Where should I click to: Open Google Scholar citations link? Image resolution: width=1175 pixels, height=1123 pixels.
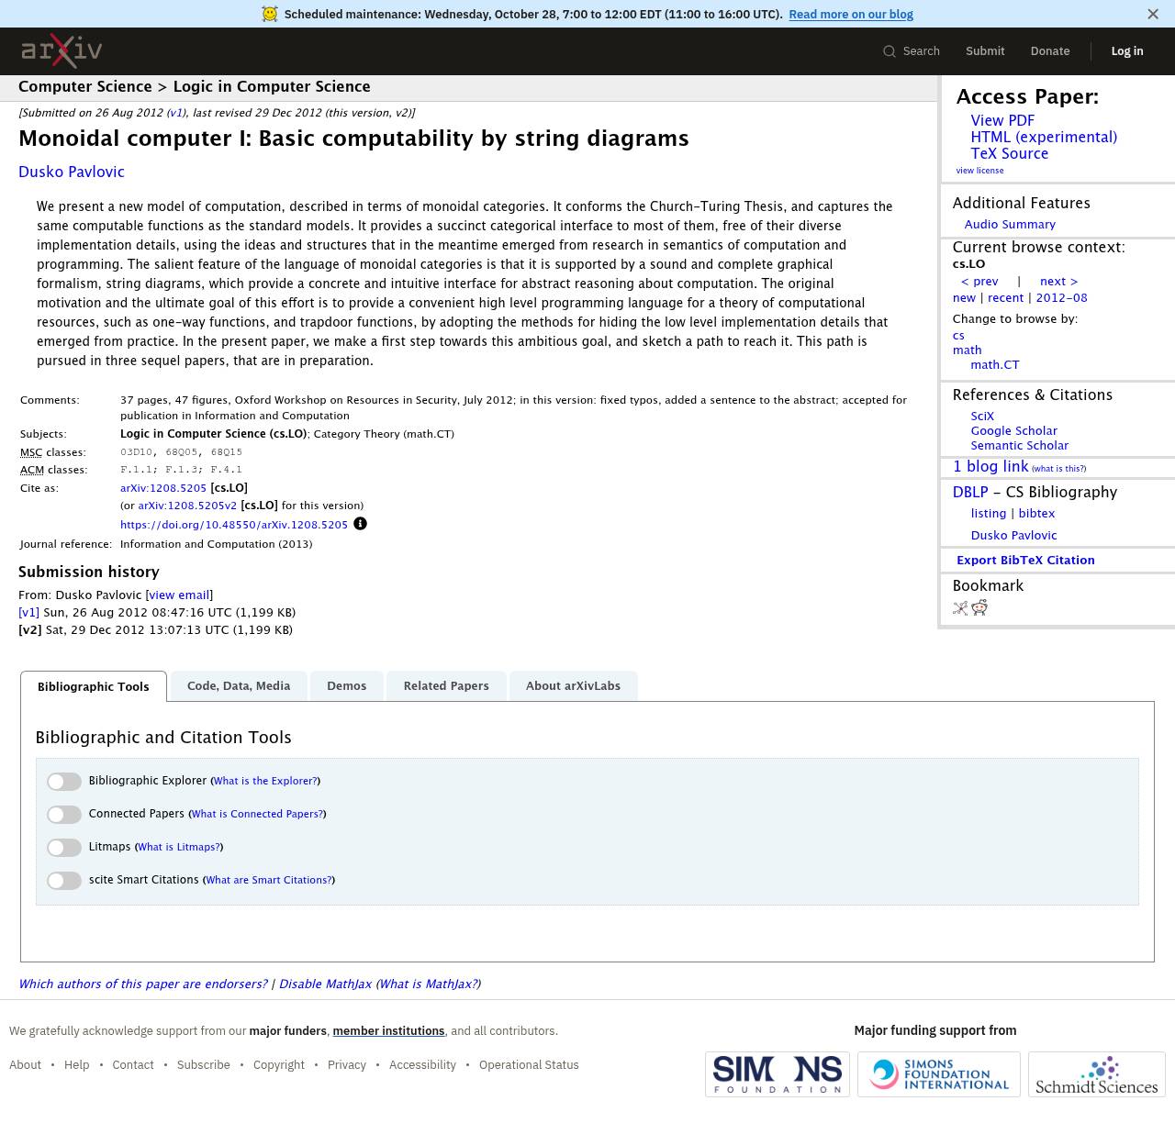[x=1013, y=430]
